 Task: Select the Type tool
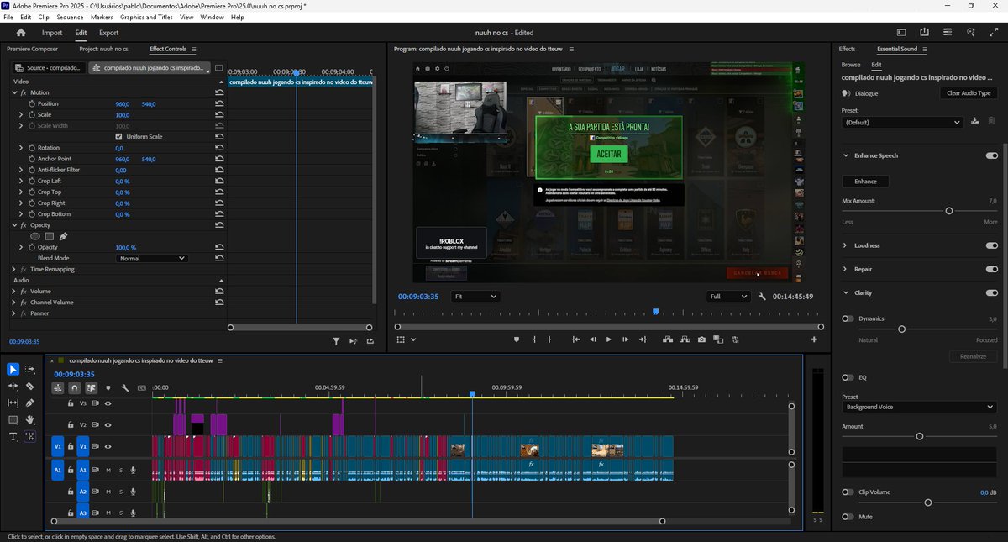13,437
